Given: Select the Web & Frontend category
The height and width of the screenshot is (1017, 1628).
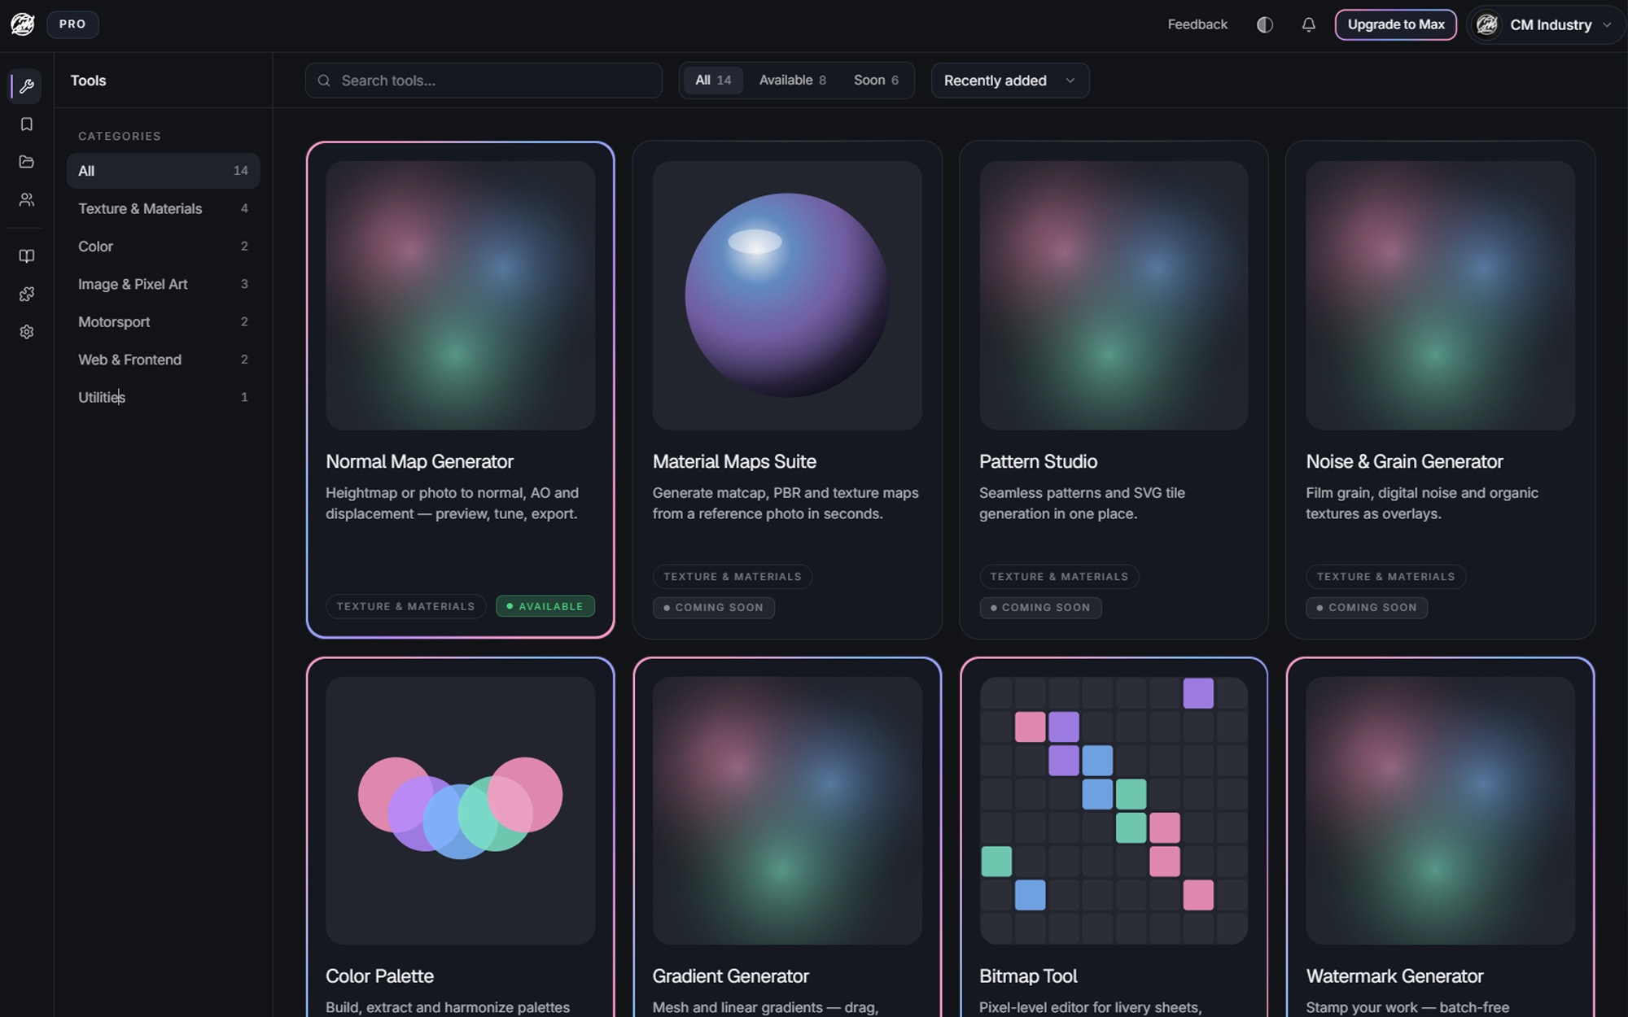Looking at the screenshot, I should (163, 360).
